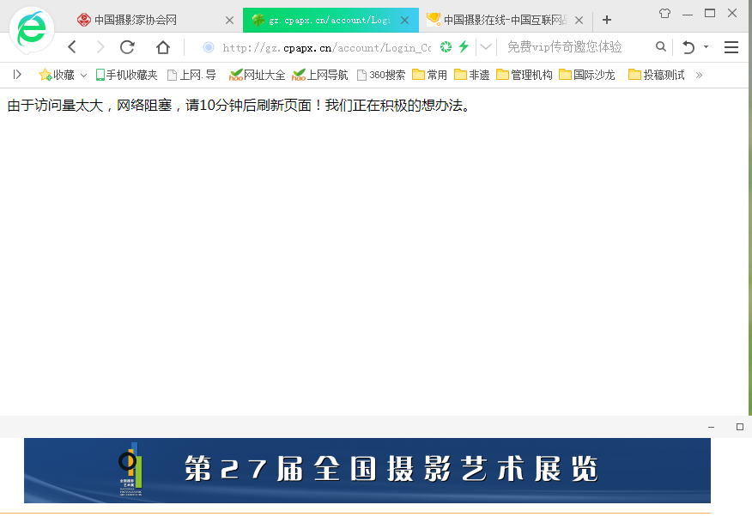Toggle the bookmarks sidebar expander icon
This screenshot has width=752, height=517.
[17, 75]
